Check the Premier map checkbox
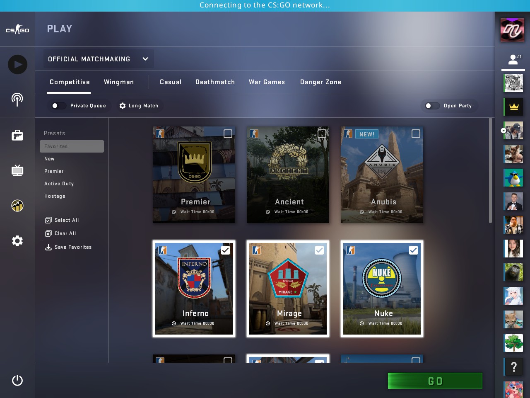Viewport: 530px width, 398px height. pyautogui.click(x=228, y=133)
